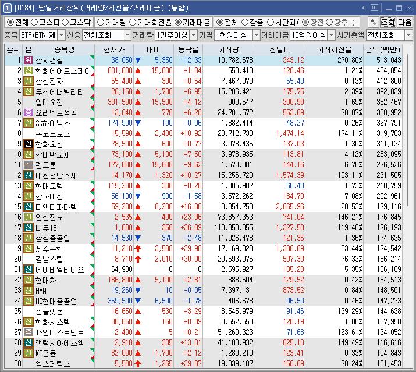This screenshot has height=372, width=416.
Task: Click the 금액(백만) column header
Action: 383,49
